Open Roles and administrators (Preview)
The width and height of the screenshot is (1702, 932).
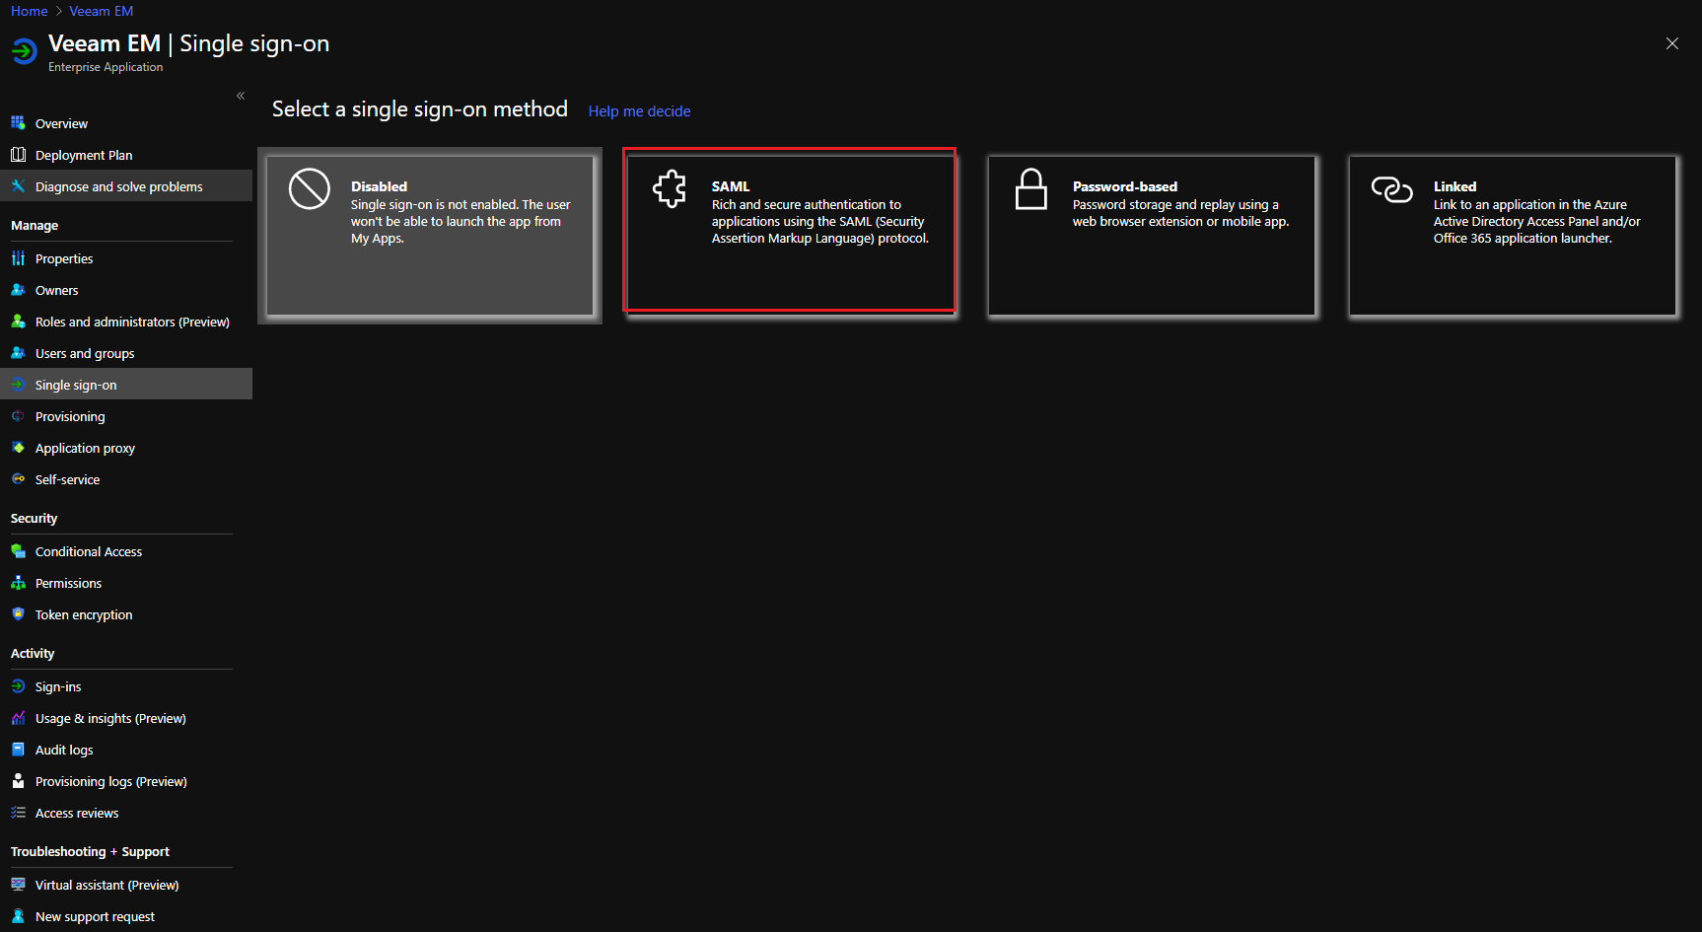(126, 322)
